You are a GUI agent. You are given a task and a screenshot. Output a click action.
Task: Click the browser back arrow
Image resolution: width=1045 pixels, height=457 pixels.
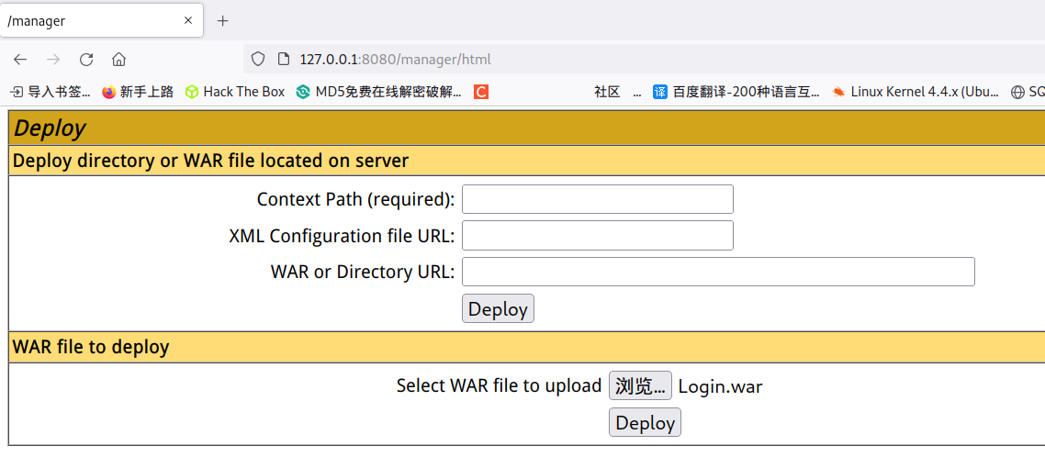[20, 60]
